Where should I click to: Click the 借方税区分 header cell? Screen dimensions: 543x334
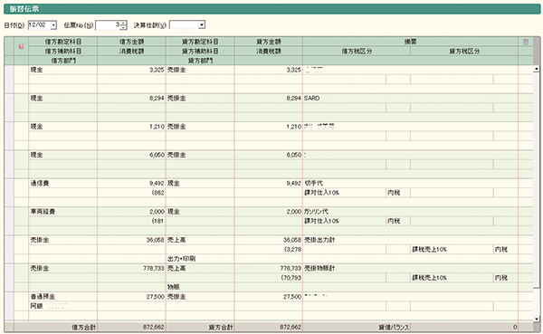[357, 52]
